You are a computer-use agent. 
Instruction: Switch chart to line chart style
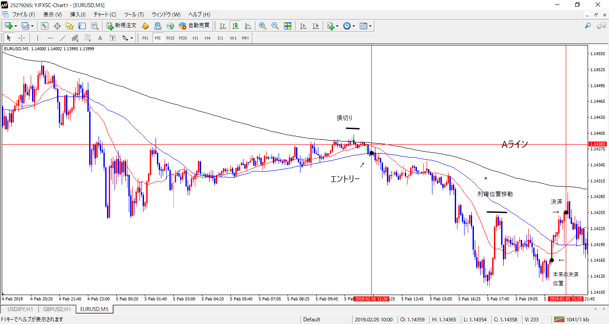coord(247,26)
